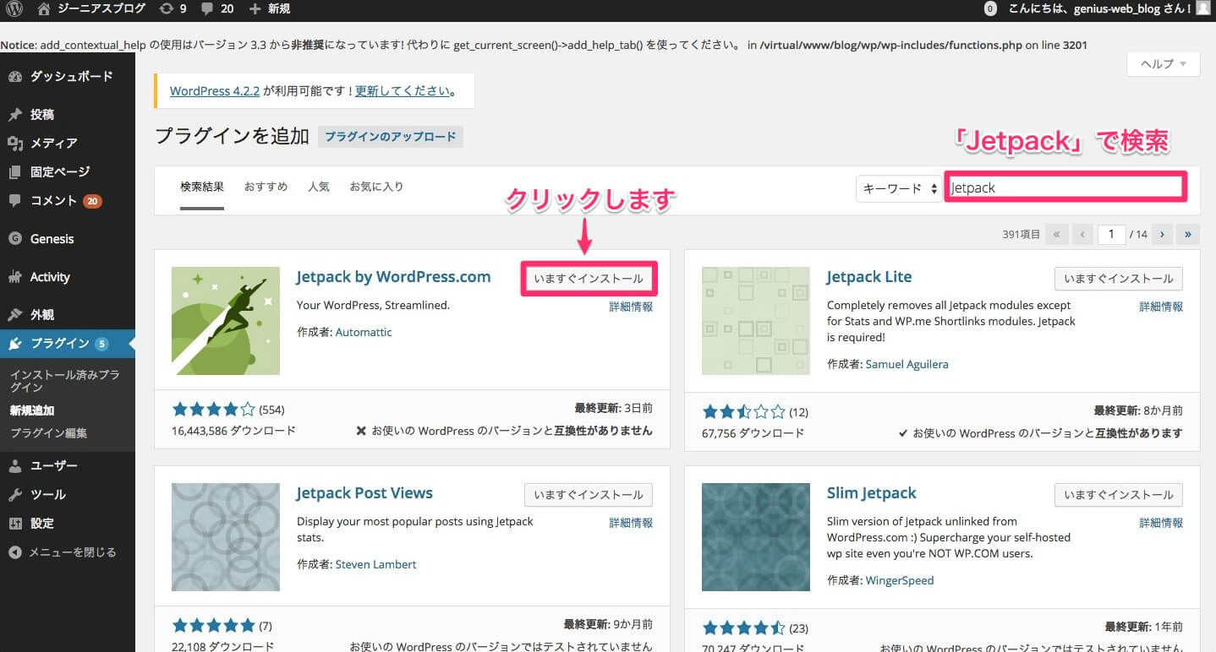Click the WordPress 4.2.2 link
Image resolution: width=1216 pixels, height=652 pixels.
[x=216, y=91]
